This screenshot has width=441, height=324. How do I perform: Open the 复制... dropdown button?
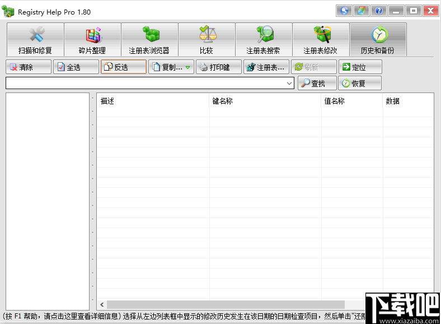tap(171, 67)
